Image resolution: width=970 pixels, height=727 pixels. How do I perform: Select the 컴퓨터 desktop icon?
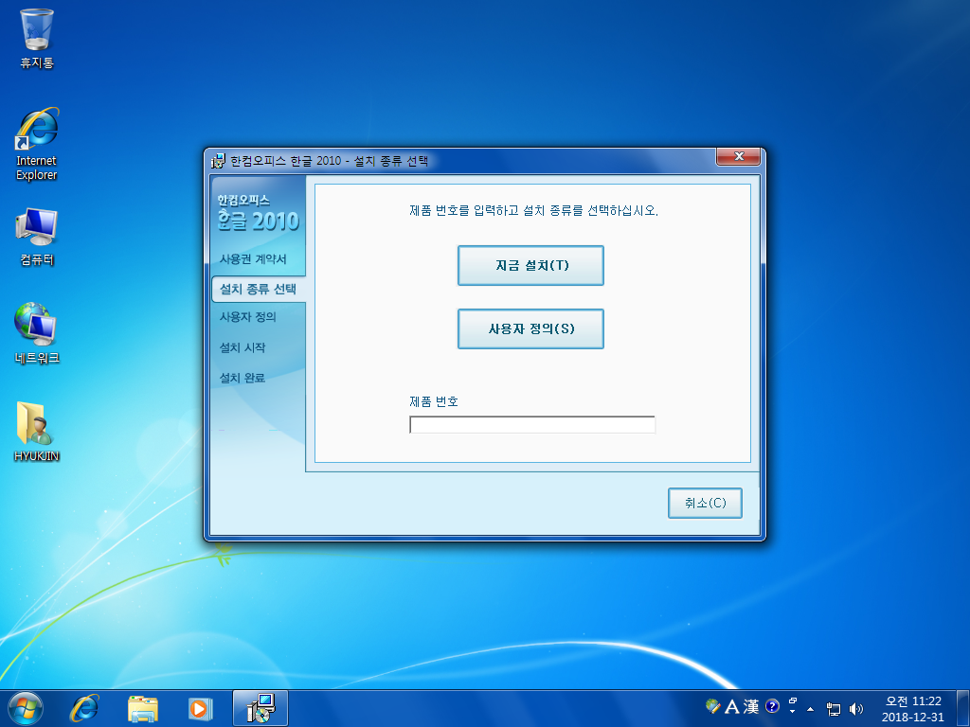[37, 238]
